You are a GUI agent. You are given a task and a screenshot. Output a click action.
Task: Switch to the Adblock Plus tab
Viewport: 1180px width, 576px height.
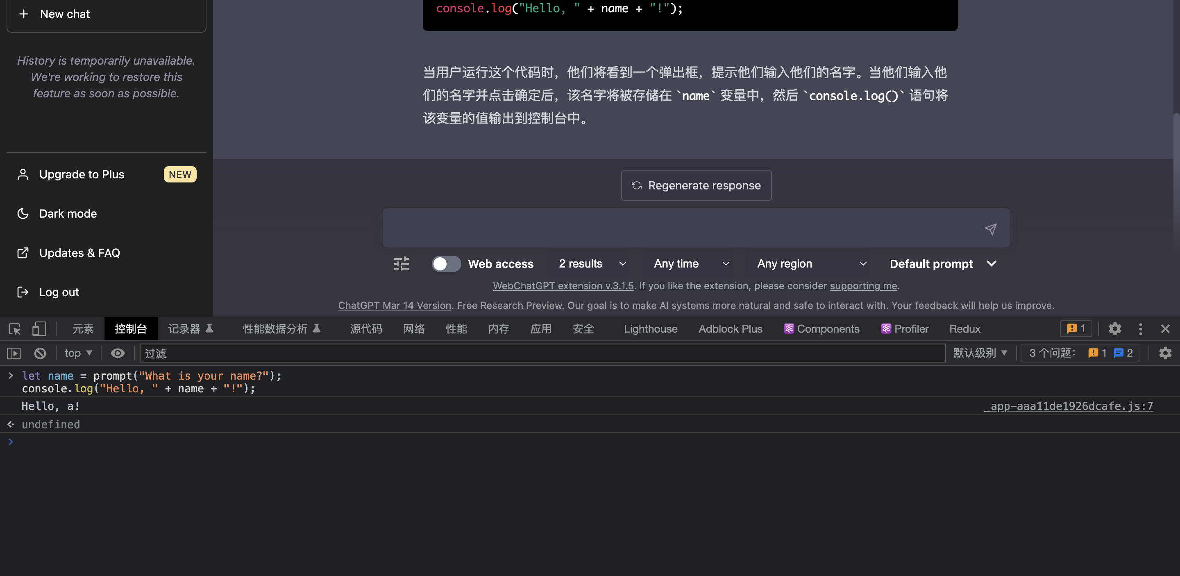tap(730, 329)
